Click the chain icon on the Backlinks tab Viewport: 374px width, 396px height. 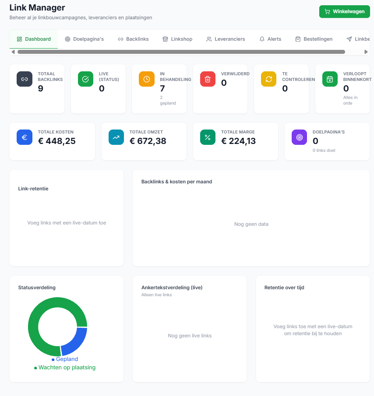pyautogui.click(x=120, y=39)
